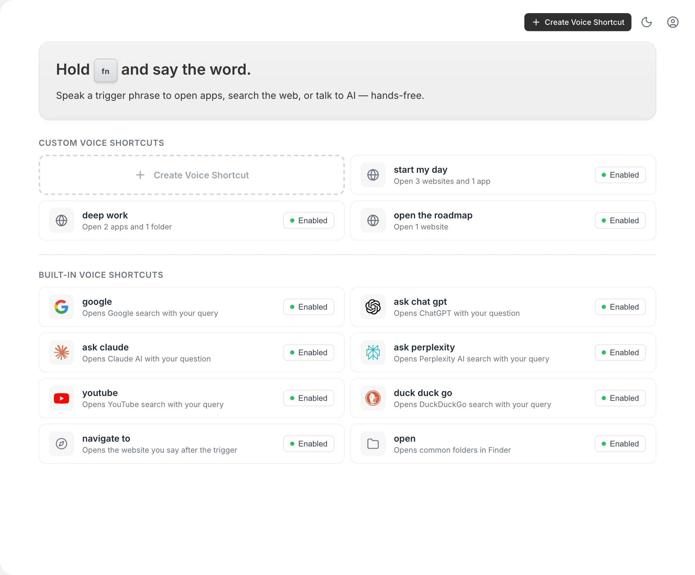Click the Perplexity logo icon
The image size is (695, 575).
point(373,352)
